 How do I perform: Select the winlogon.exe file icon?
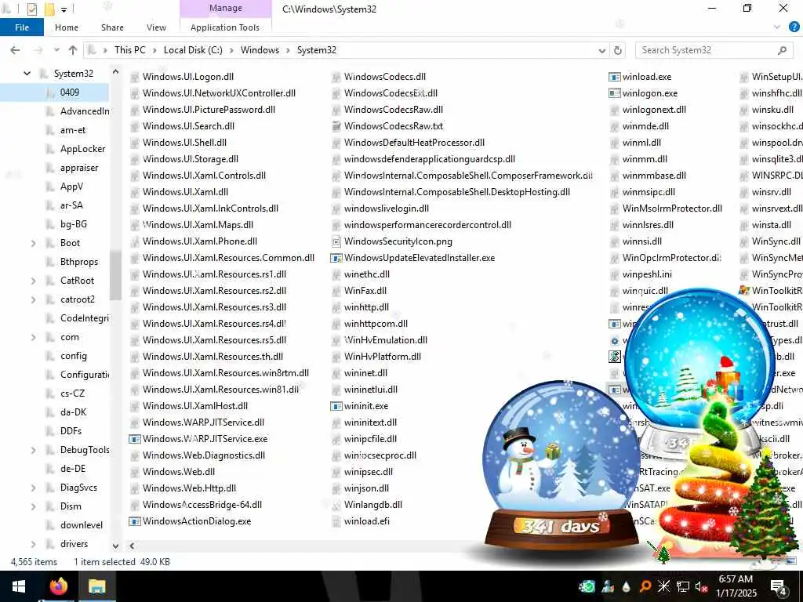tap(615, 93)
